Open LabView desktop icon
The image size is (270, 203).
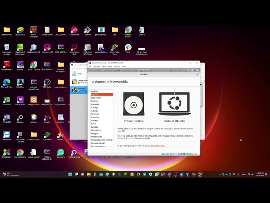[x=20, y=118]
